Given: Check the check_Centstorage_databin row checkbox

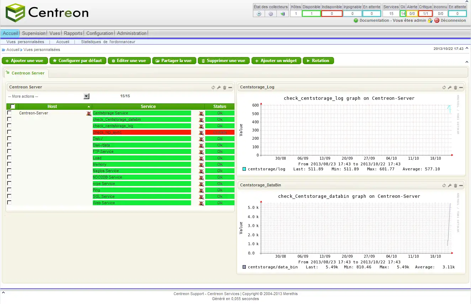Looking at the screenshot, I should point(9,119).
